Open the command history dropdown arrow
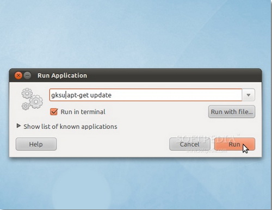Viewport: 272px width, 210px height. click(249, 95)
